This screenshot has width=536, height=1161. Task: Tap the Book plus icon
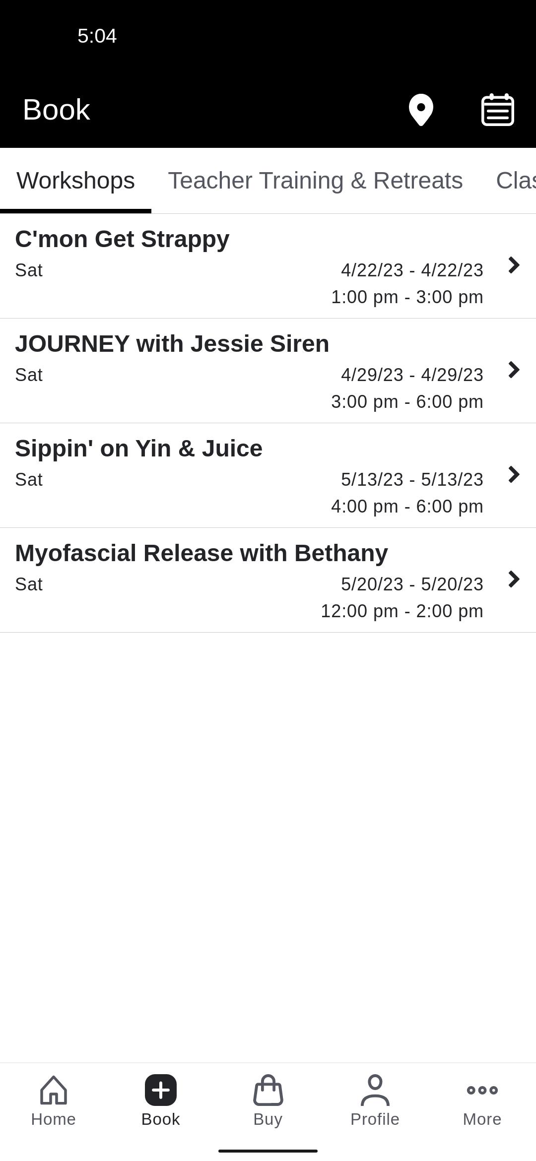point(160,1091)
